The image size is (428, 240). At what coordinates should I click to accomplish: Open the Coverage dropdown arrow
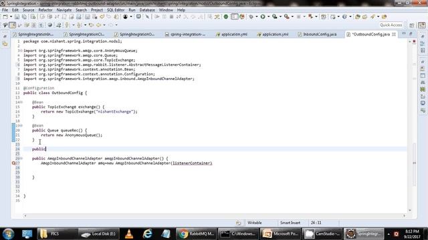pyautogui.click(x=280, y=17)
